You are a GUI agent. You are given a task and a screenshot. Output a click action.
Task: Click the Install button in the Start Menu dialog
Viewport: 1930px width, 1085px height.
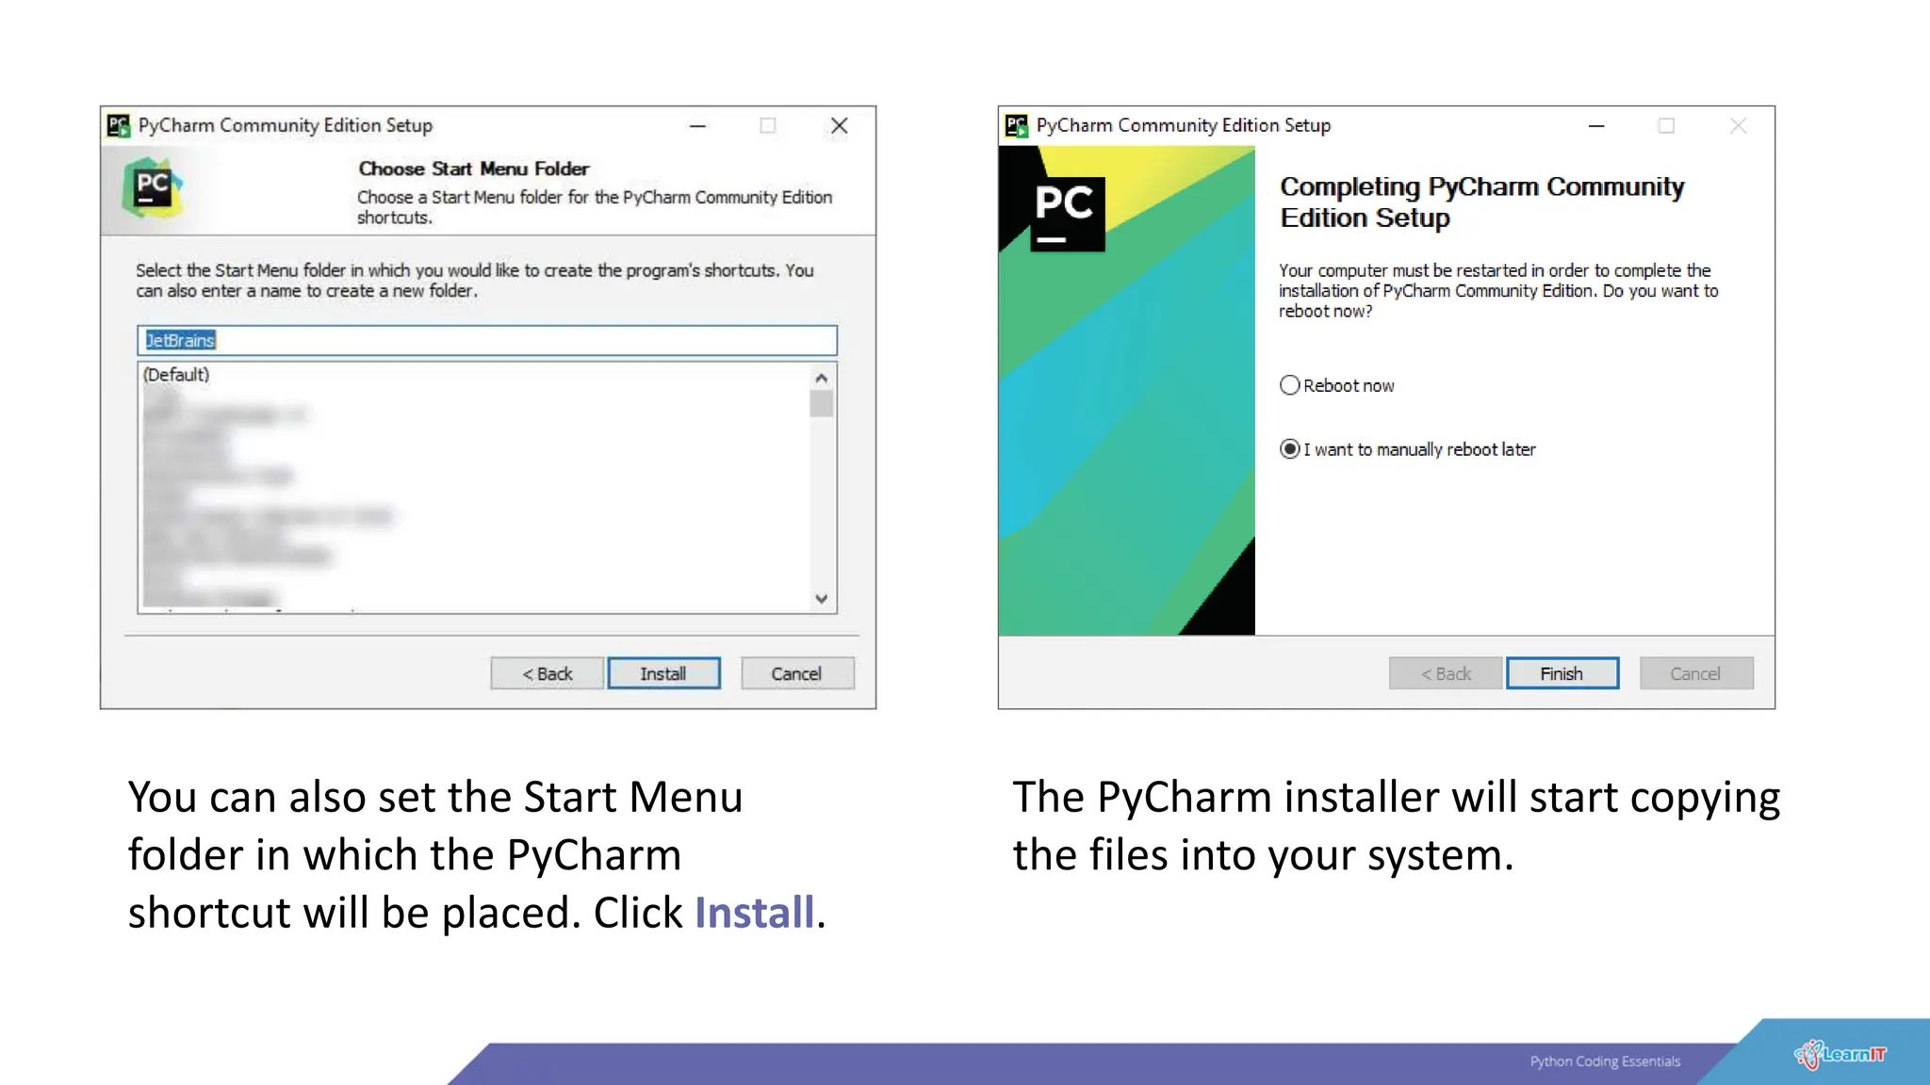pos(663,673)
